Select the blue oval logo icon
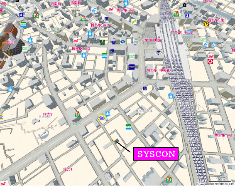This screenshot has height=186, width=235. pyautogui.click(x=123, y=42)
